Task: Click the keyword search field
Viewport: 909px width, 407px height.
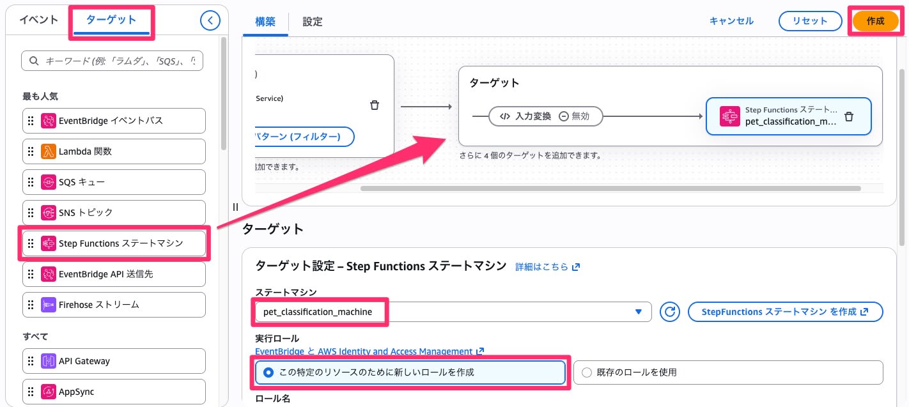Action: point(113,61)
